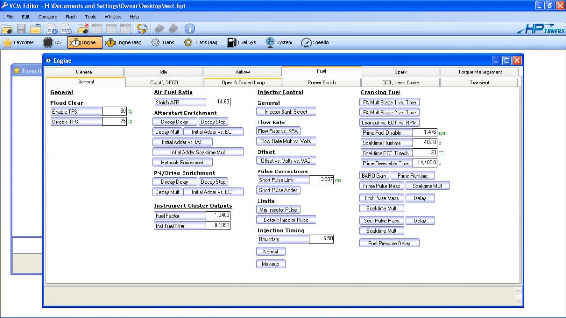This screenshot has height=318, width=566.
Task: Open the File menu
Action: pyautogui.click(x=10, y=16)
